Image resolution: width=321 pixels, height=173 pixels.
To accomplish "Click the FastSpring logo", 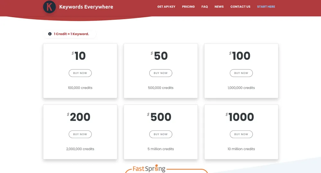I will click(x=149, y=169).
